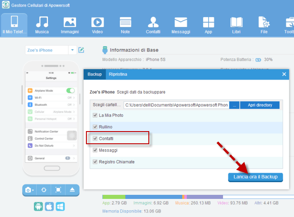Click the browse folder ellipsis button
The height and width of the screenshot is (217, 294).
(234, 105)
